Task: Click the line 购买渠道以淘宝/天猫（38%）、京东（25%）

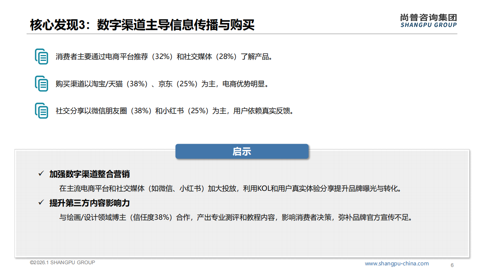Action: click(x=162, y=84)
